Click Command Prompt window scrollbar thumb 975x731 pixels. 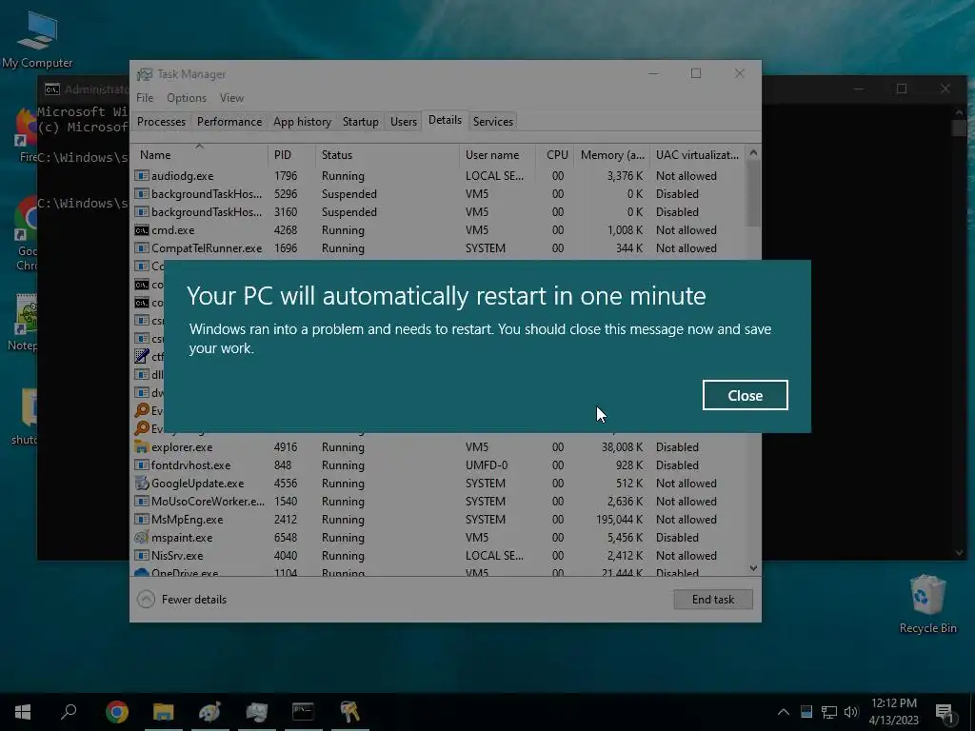coord(959,128)
